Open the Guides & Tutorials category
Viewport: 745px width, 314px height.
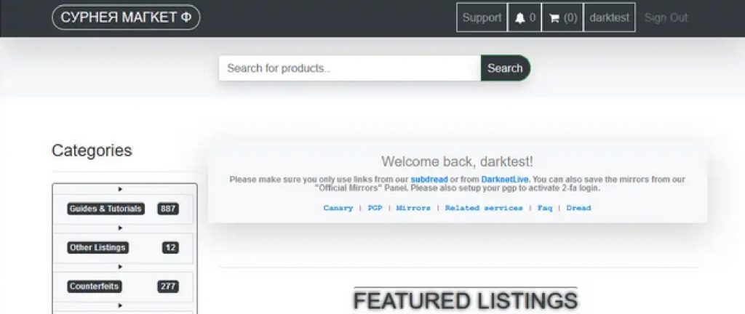point(105,209)
